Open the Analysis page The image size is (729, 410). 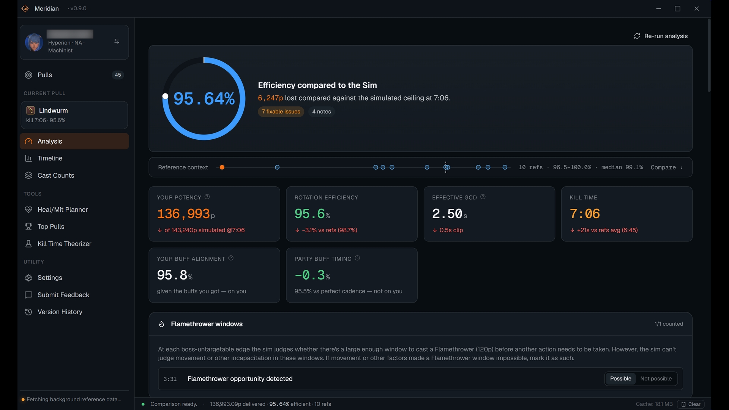[74, 141]
